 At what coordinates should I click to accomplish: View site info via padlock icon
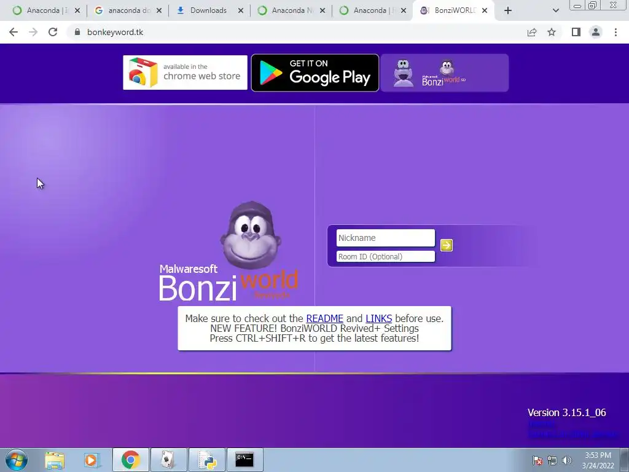tap(77, 32)
